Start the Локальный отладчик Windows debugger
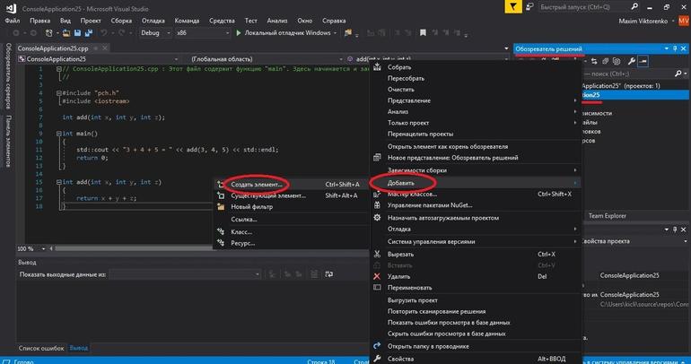Image resolution: width=691 pixels, height=364 pixels. pyautogui.click(x=283, y=33)
